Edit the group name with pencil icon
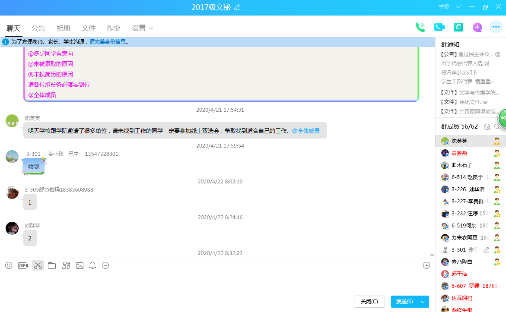 click(x=237, y=7)
